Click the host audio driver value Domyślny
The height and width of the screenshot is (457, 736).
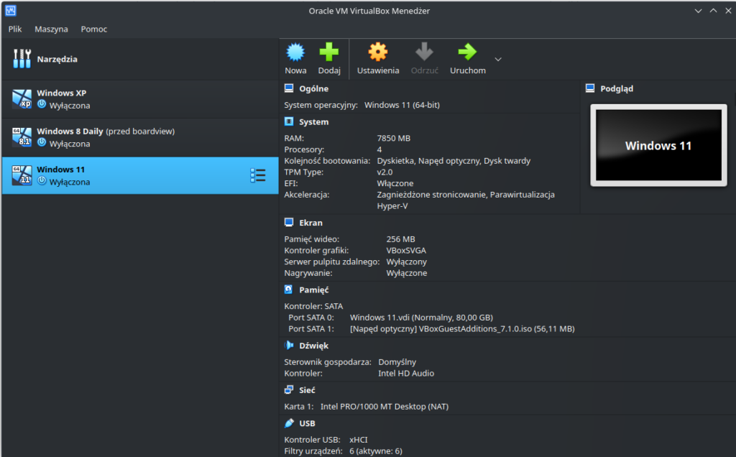pos(397,362)
